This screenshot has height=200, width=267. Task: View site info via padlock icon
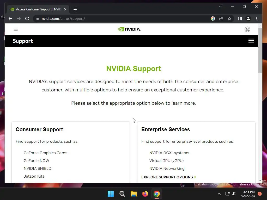point(38,18)
